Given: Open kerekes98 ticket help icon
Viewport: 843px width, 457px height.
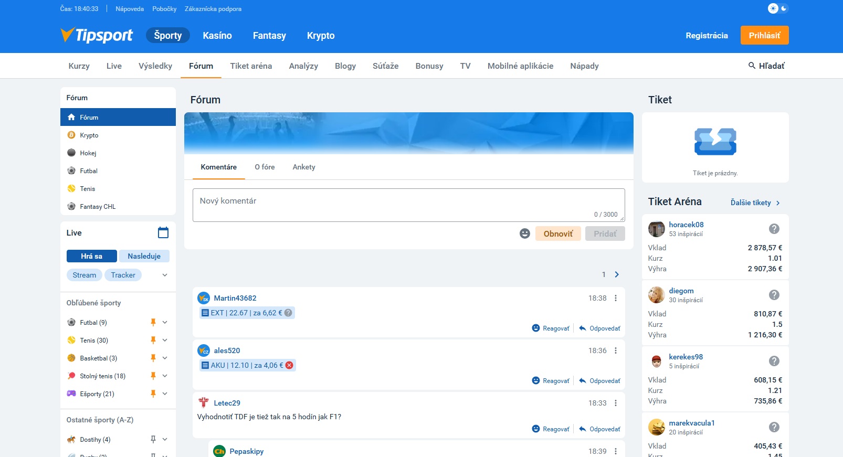Looking at the screenshot, I should pyautogui.click(x=774, y=361).
